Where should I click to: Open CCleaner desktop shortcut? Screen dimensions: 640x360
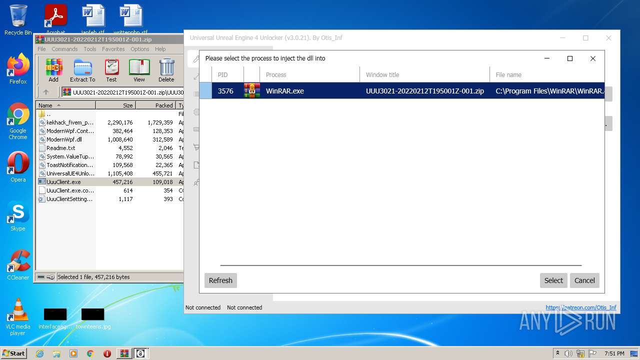(x=18, y=265)
